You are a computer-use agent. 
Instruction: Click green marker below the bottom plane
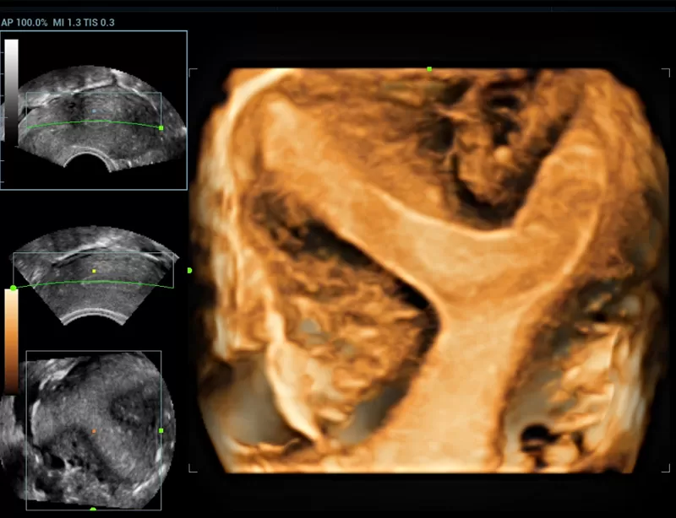tap(93, 510)
